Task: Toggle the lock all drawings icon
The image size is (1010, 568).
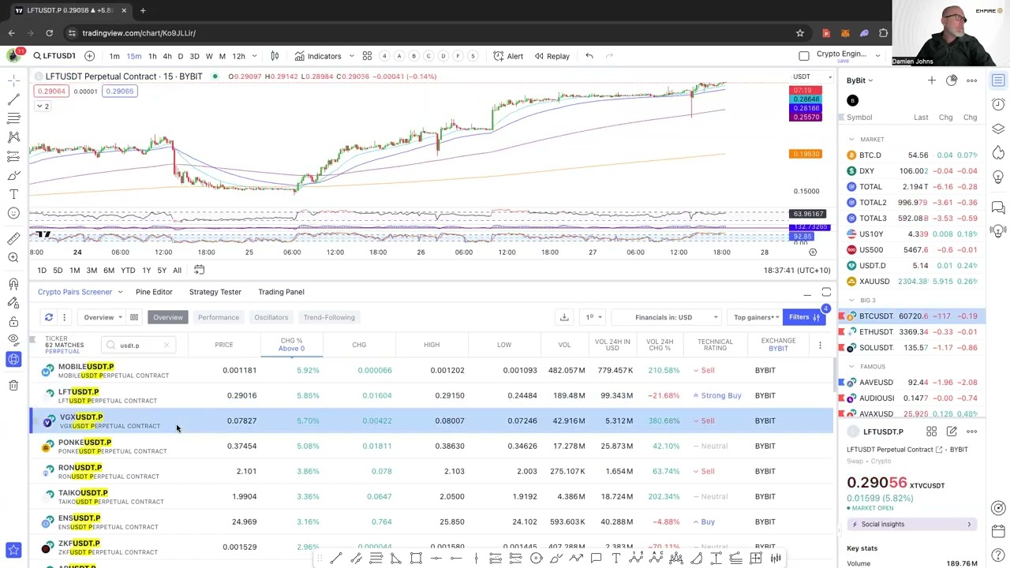Action: tap(13, 321)
